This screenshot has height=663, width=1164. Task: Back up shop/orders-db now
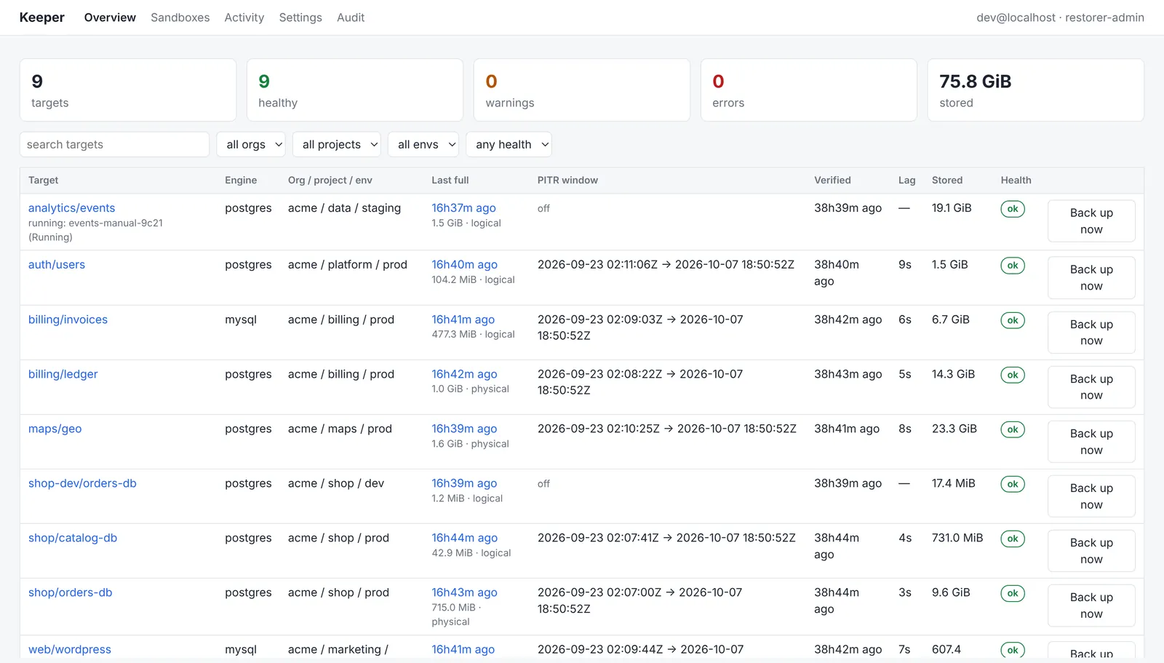[x=1091, y=606]
